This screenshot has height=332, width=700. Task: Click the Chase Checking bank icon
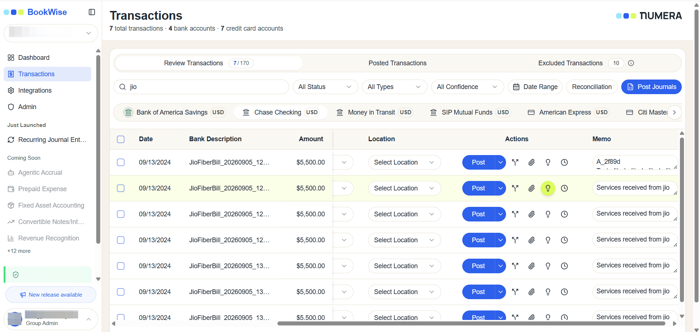click(246, 112)
